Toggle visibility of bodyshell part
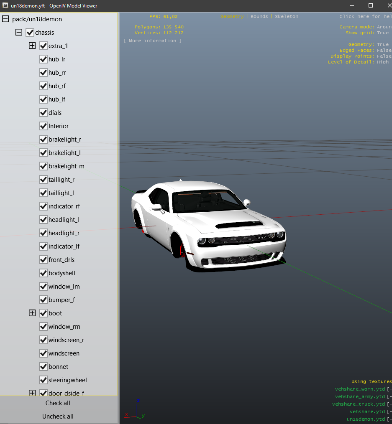392x424 pixels. point(43,273)
